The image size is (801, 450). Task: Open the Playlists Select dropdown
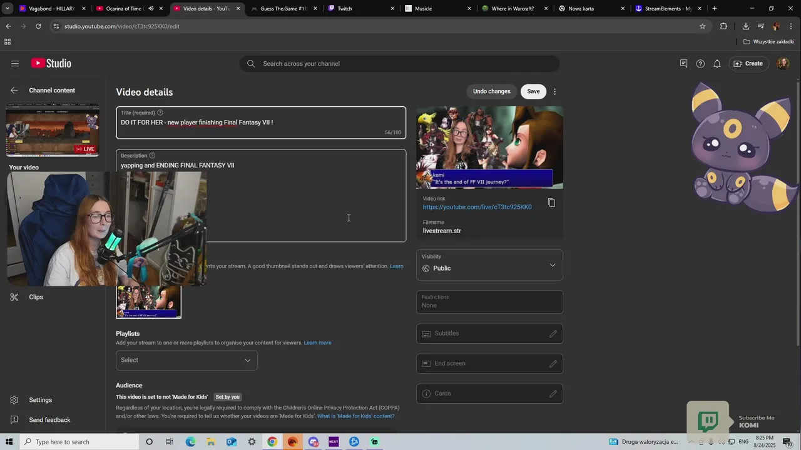(x=186, y=360)
